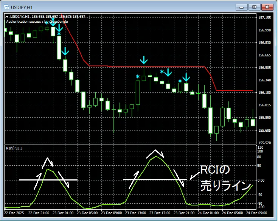The height and width of the screenshot is (221, 278).
Task: Open the triangle dropdown beside USDJPY,H1 chart label
Action: coord(7,17)
